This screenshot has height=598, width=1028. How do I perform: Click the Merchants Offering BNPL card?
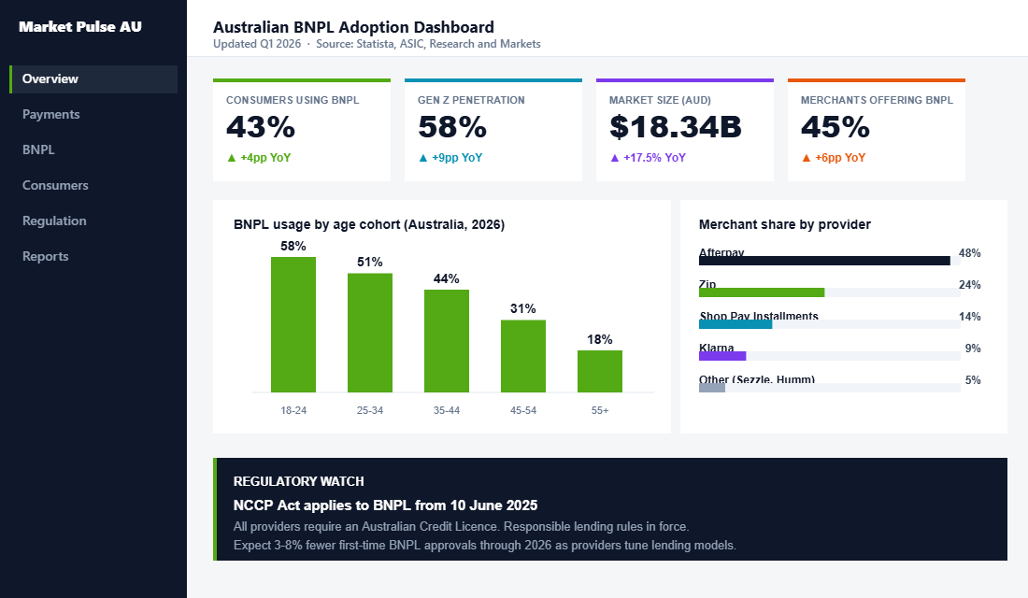(x=876, y=129)
